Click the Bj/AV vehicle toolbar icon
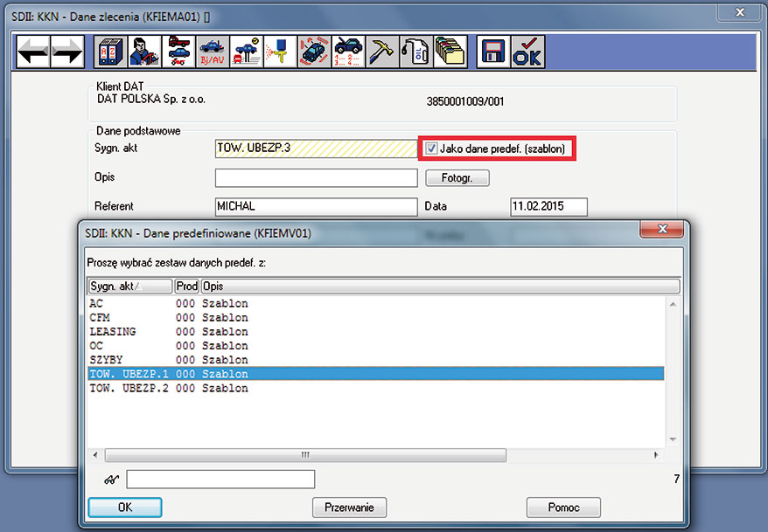Viewport: 768px width, 532px height. point(211,52)
